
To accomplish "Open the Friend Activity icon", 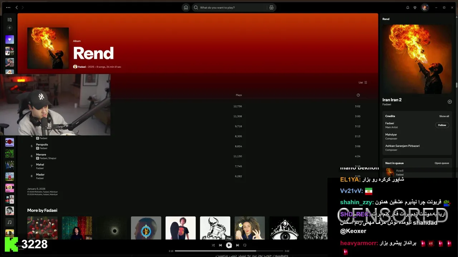I will (x=415, y=7).
